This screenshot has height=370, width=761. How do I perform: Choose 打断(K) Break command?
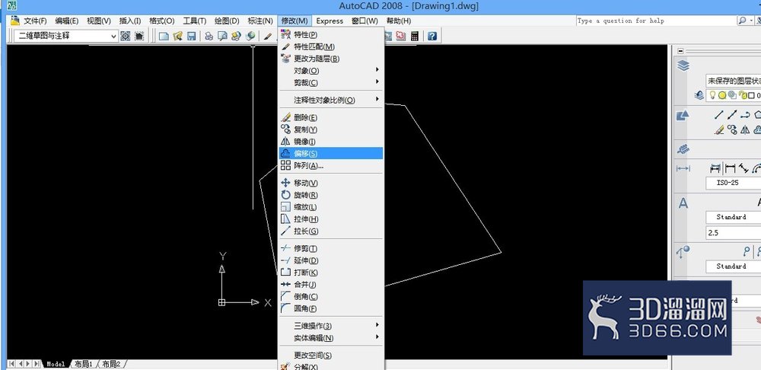click(x=331, y=273)
